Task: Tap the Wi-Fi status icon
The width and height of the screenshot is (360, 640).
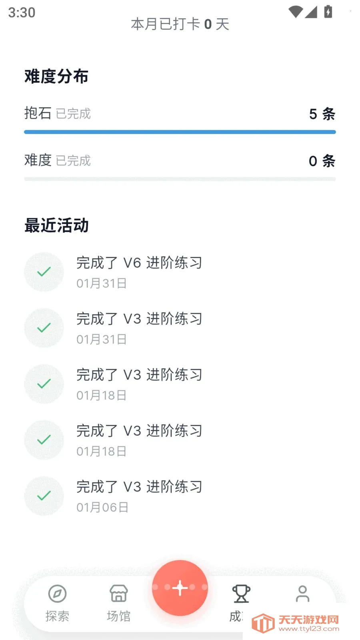Action: [x=296, y=12]
